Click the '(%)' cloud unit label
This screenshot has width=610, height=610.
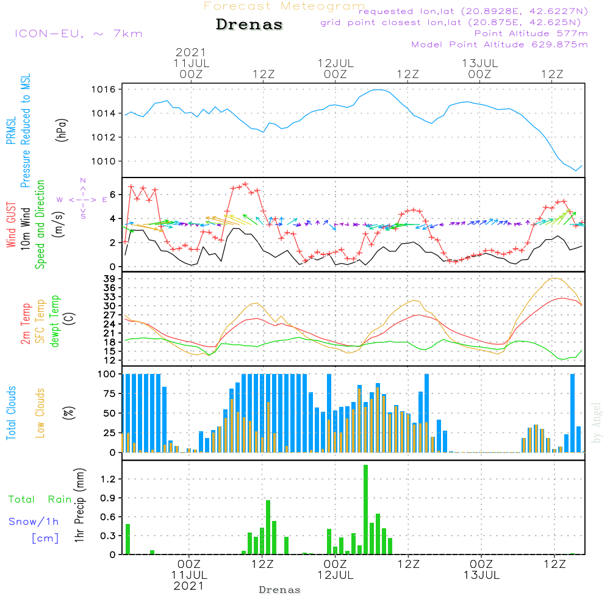click(x=68, y=413)
